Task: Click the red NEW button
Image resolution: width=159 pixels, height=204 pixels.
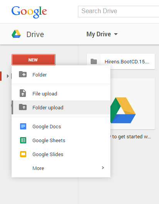Action: click(x=34, y=60)
